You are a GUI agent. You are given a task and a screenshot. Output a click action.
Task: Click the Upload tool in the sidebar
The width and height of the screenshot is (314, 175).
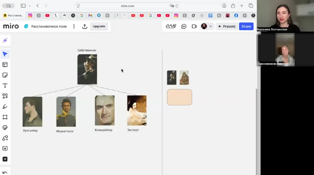click(x=5, y=149)
